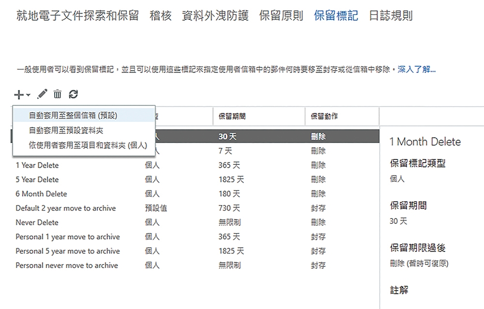Image resolution: width=484 pixels, height=309 pixels.
Task: Select Default 2 year move to archive row
Action: pyautogui.click(x=66, y=208)
